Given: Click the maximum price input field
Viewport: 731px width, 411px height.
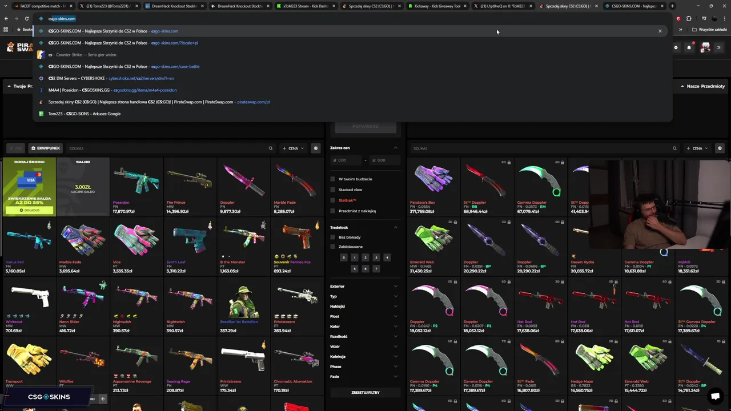Looking at the screenshot, I should [384, 160].
